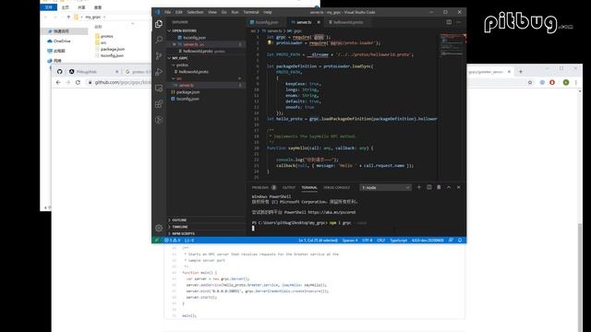Click the split editor icon in VS Code

449,22
